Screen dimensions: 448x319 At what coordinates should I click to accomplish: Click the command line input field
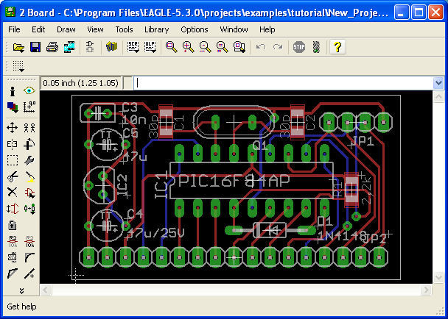[x=284, y=83]
